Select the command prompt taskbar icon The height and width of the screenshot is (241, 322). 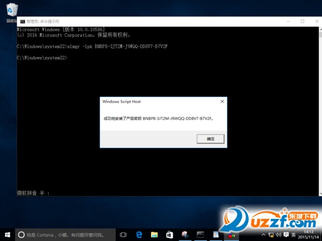coord(200,235)
